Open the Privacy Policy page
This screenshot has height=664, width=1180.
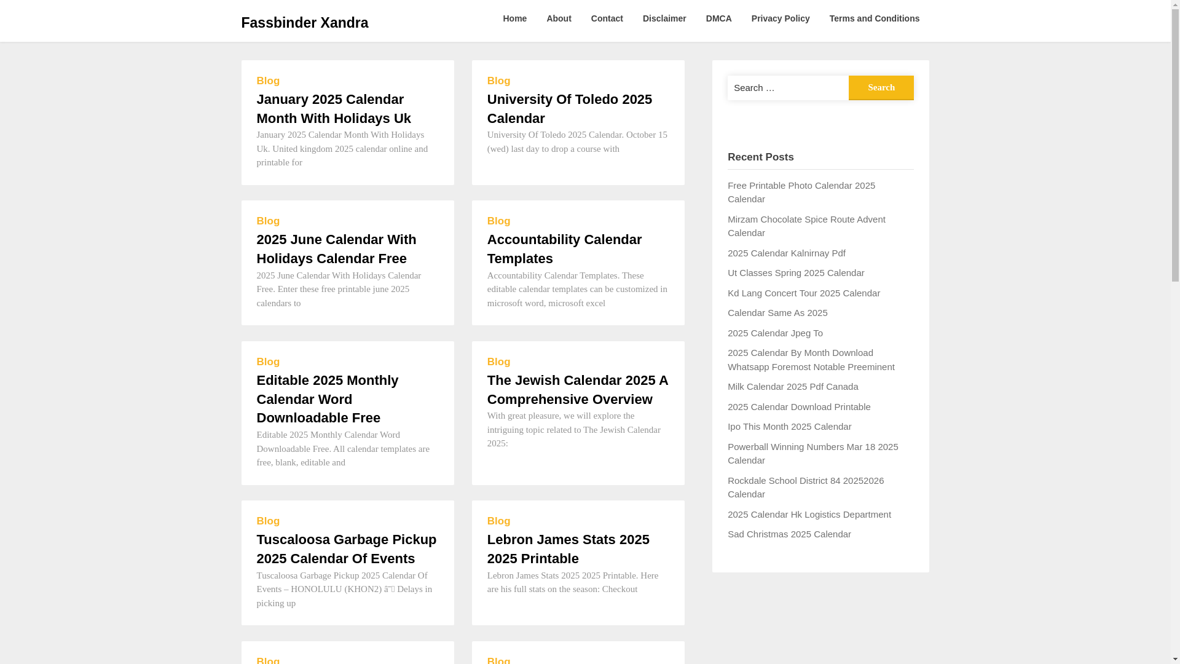[780, 18]
